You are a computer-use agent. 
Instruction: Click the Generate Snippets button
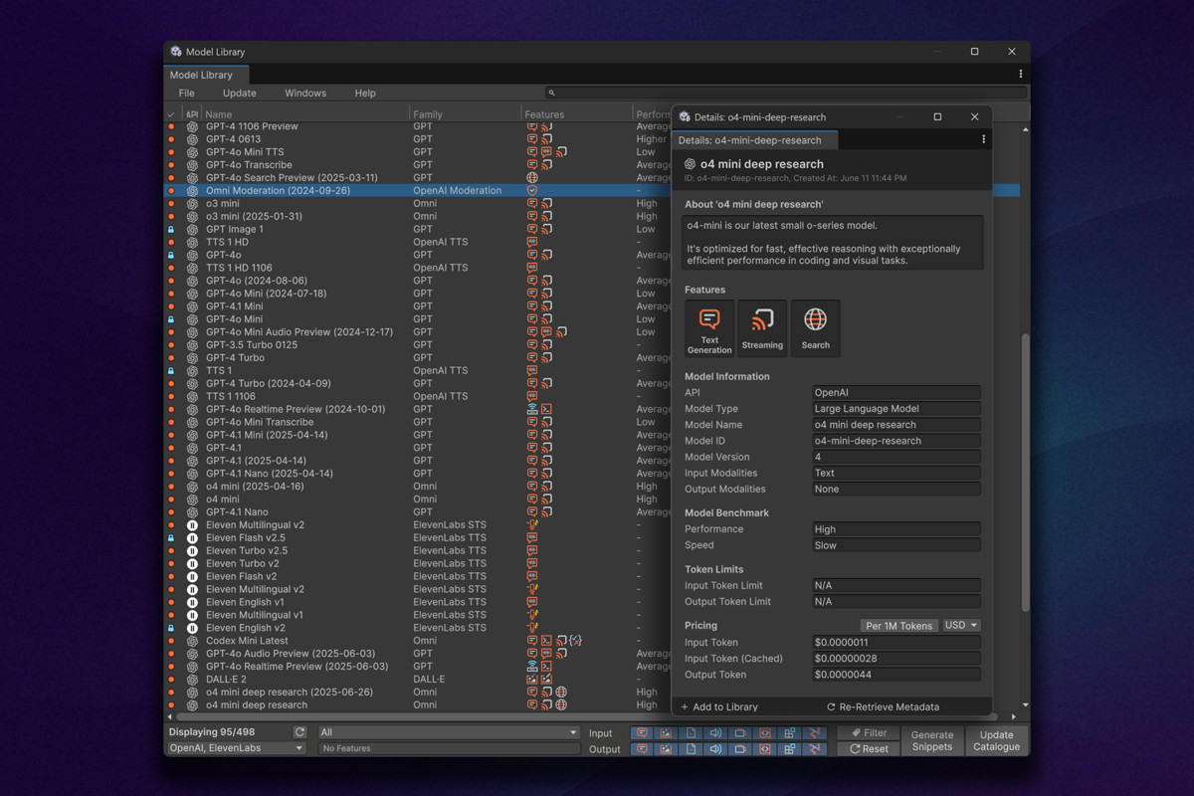[931, 740]
